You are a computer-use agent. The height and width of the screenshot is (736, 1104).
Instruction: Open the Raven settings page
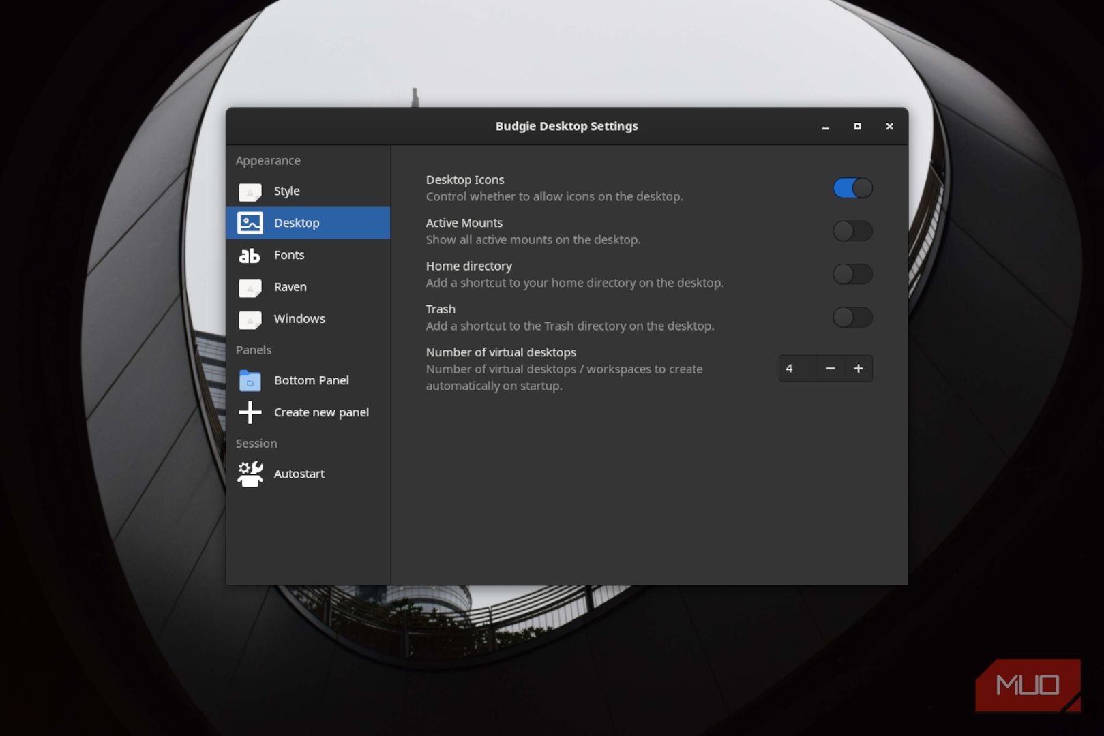[290, 287]
